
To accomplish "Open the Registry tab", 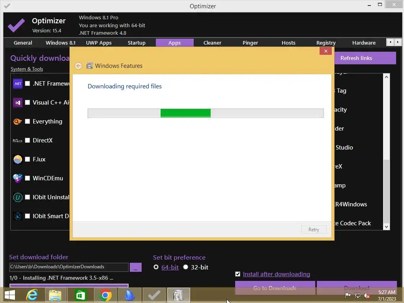I will click(x=326, y=43).
